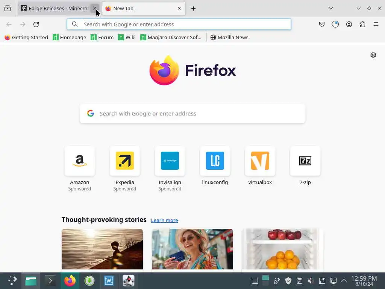Viewport: 385px width, 289px height.
Task: Focus the address bar field
Action: coord(179,24)
